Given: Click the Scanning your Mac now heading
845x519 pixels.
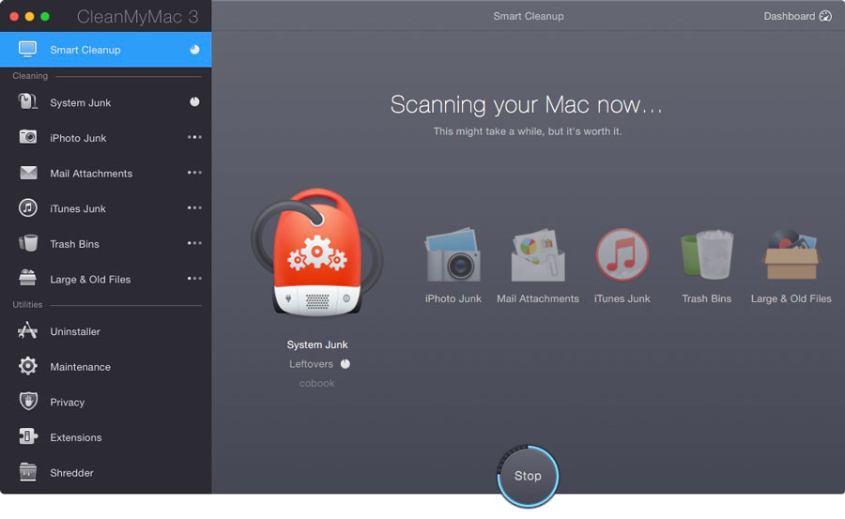Looking at the screenshot, I should click(x=526, y=104).
